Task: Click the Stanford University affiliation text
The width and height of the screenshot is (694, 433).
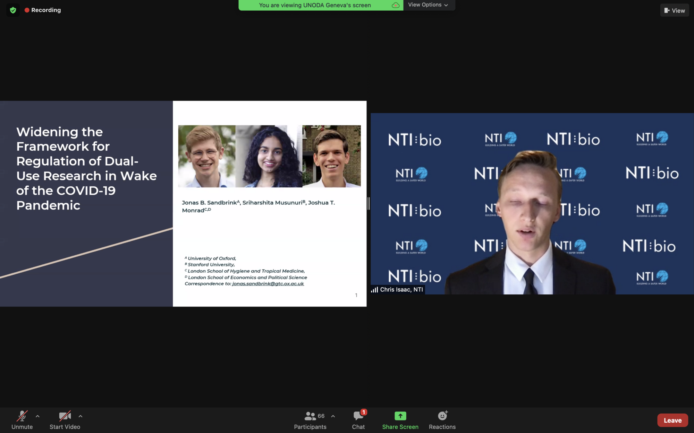Action: coord(210,265)
